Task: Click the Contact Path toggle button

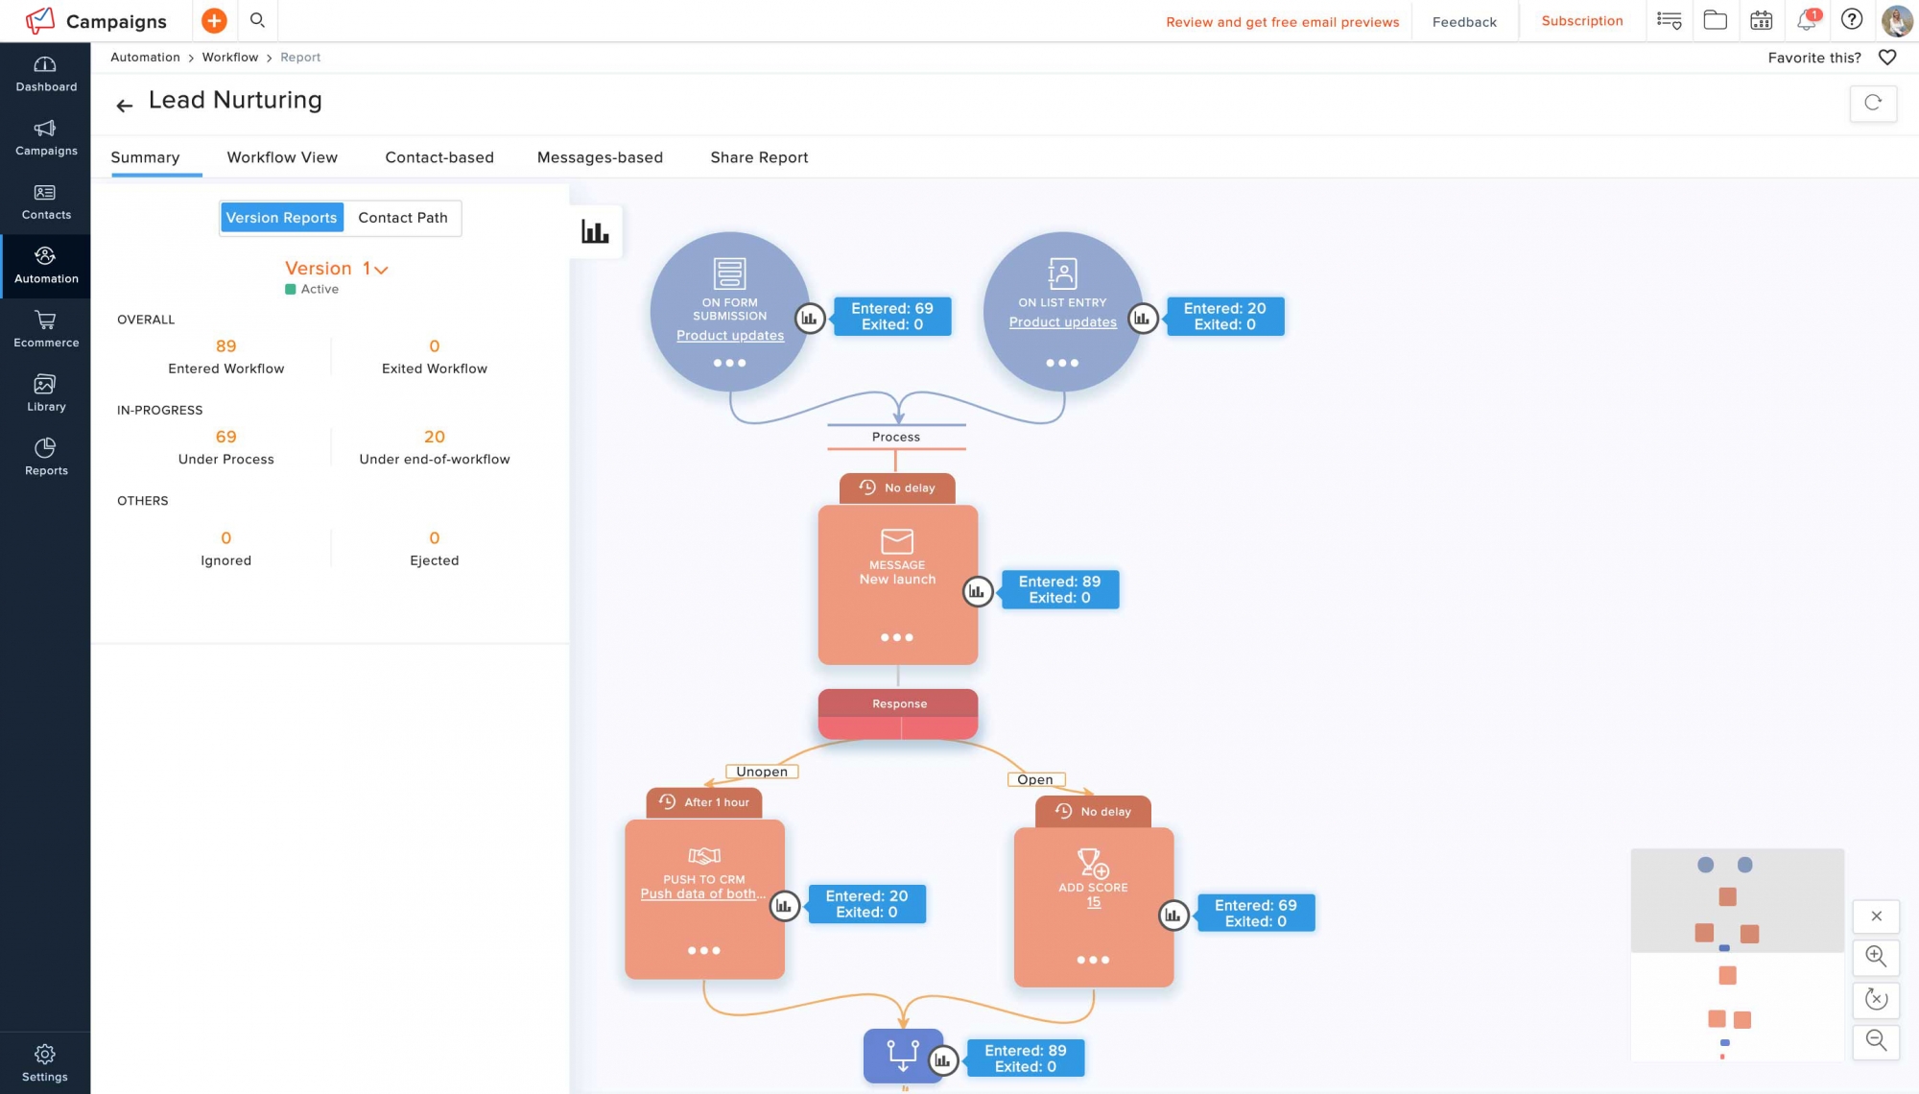Action: [402, 218]
